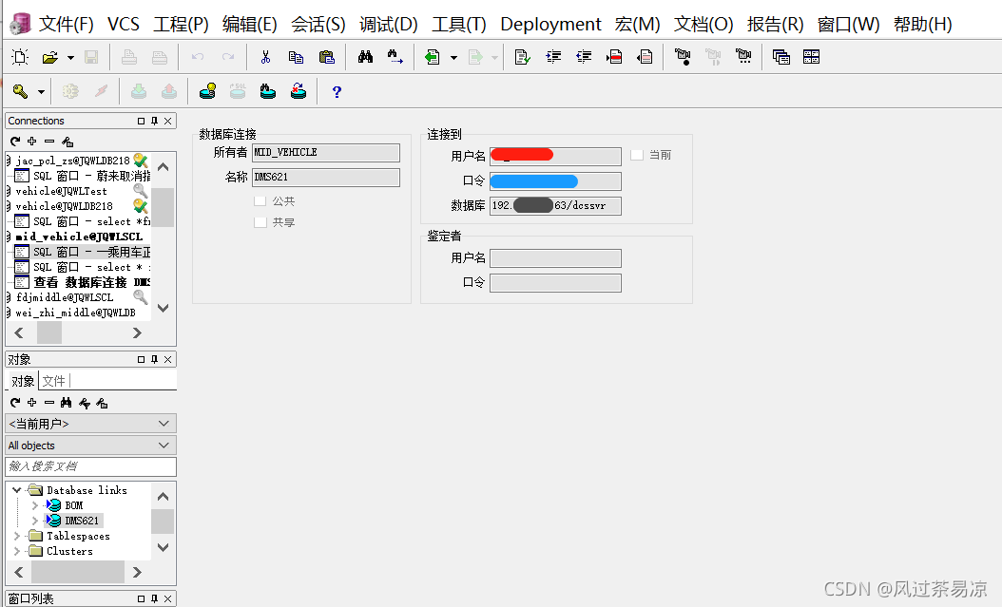
Task: Click the Find binoculars icon
Action: pyautogui.click(x=365, y=57)
